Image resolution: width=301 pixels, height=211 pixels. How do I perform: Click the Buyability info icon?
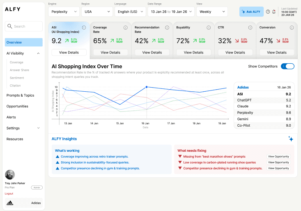tap(209, 28)
